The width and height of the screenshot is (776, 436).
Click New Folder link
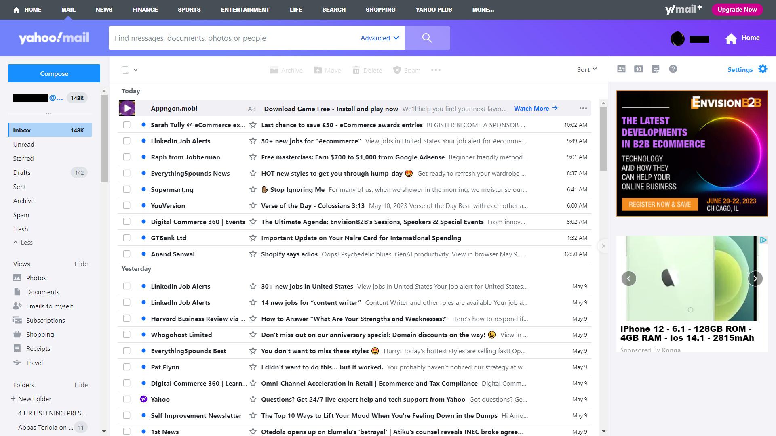(31, 399)
